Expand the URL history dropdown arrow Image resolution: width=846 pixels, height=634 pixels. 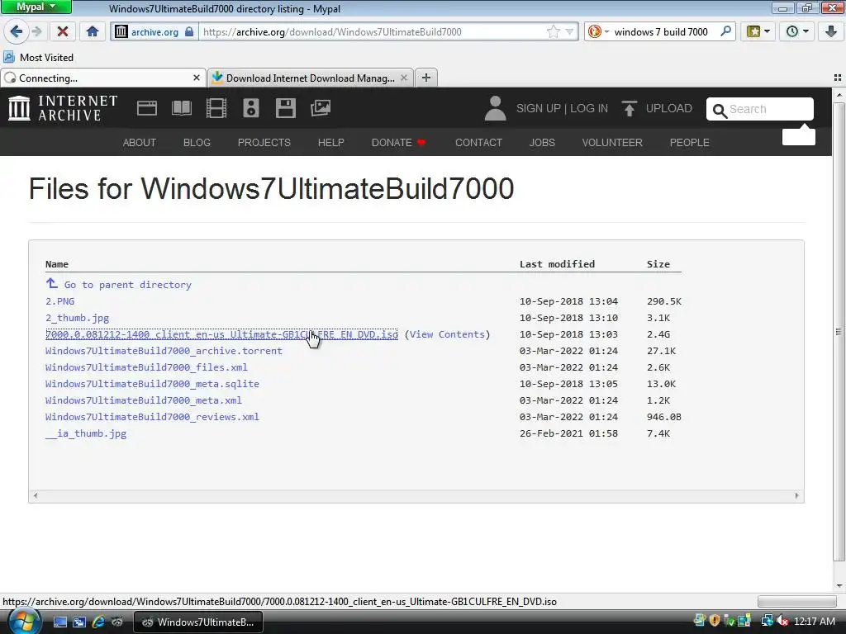point(569,32)
